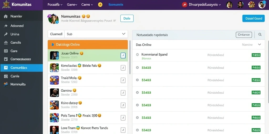
Task: Open the Cante sidebar icon
Action: coord(6,76)
